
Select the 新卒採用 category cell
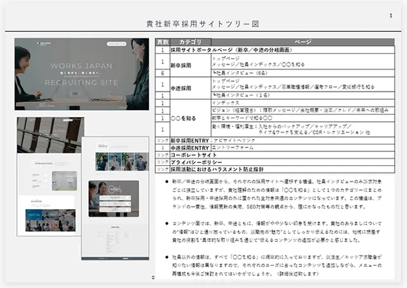191,65
